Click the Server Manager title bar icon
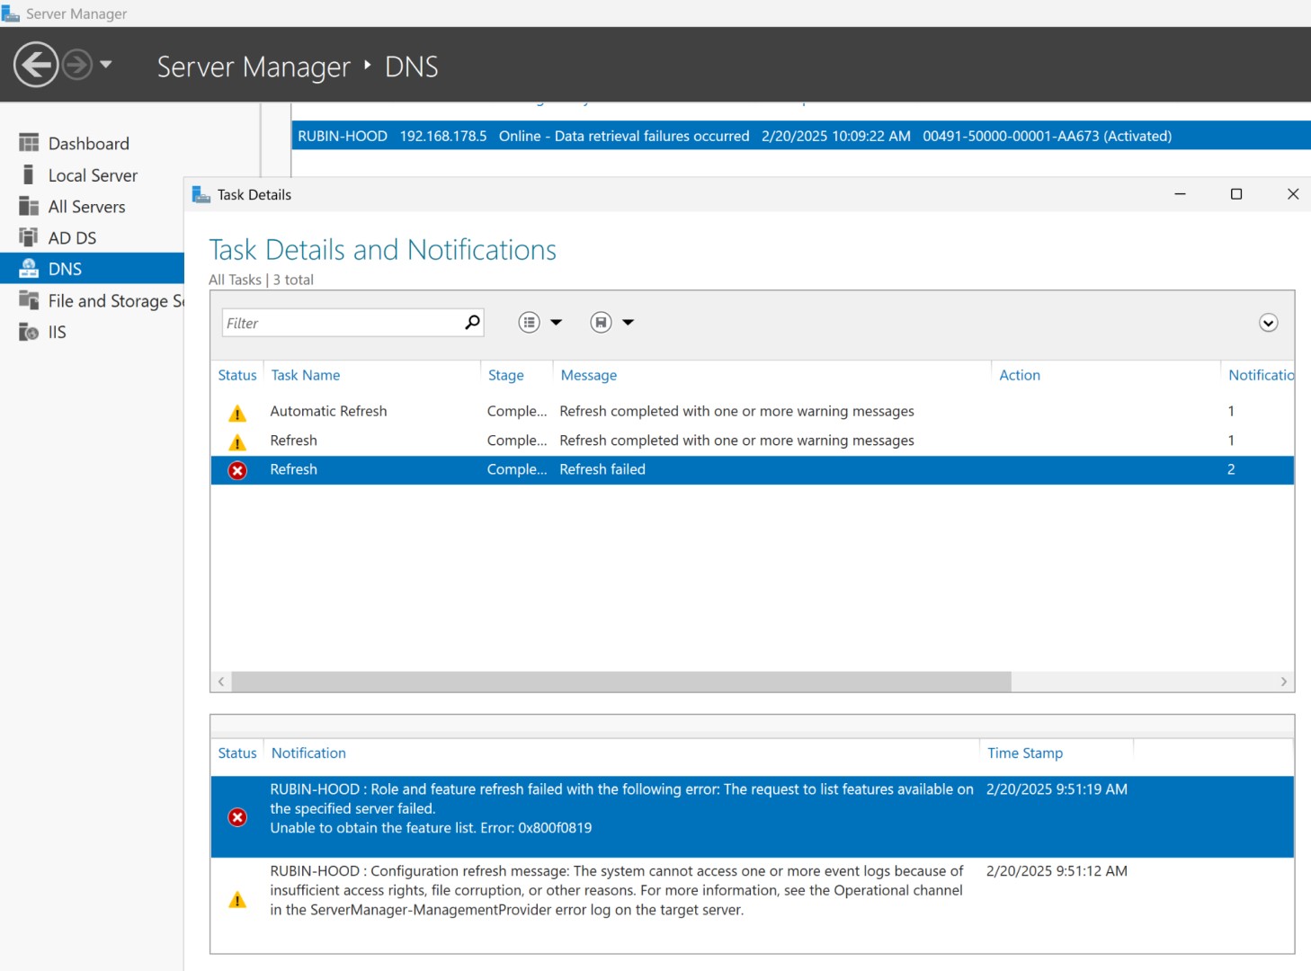This screenshot has width=1311, height=971. tap(11, 13)
